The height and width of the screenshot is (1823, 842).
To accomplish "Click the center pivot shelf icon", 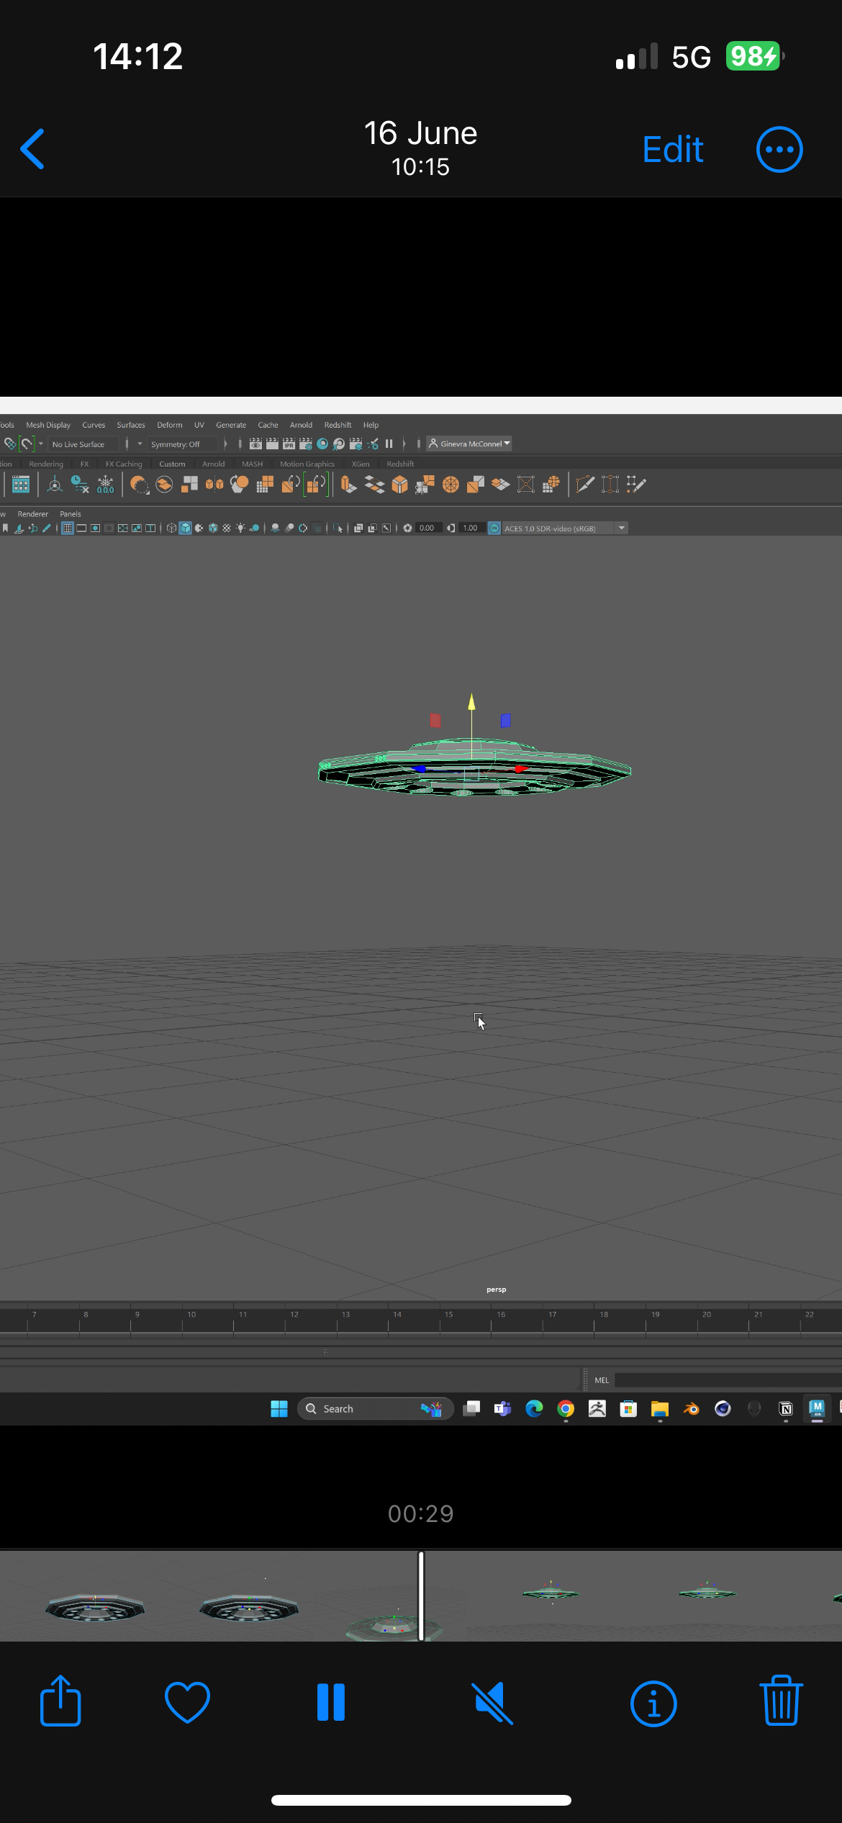I will pos(55,485).
